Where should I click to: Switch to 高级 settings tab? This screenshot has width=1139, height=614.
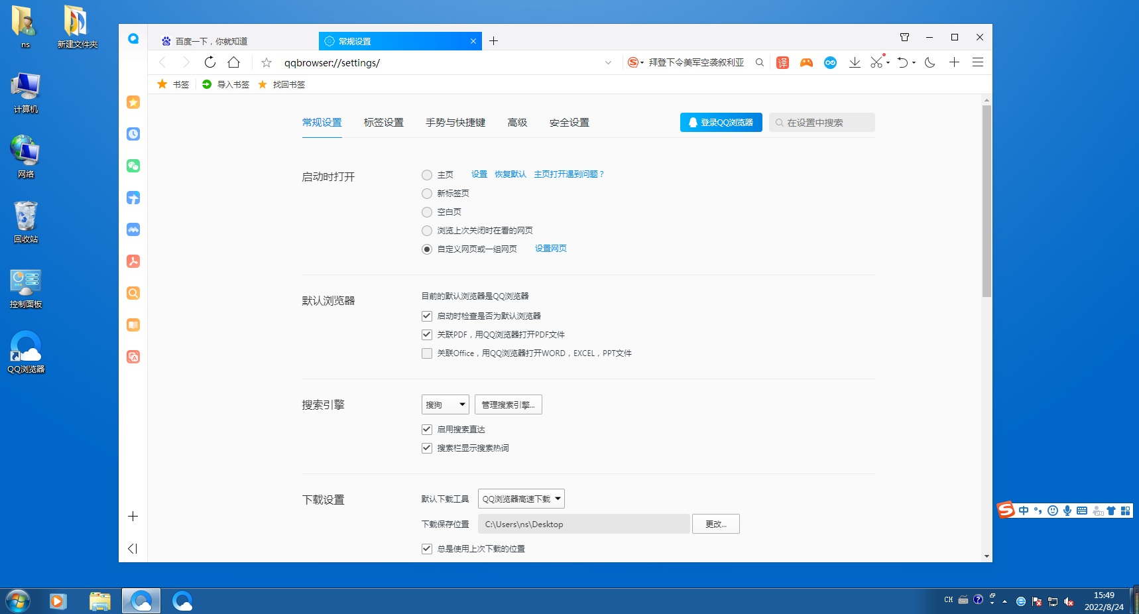click(517, 123)
